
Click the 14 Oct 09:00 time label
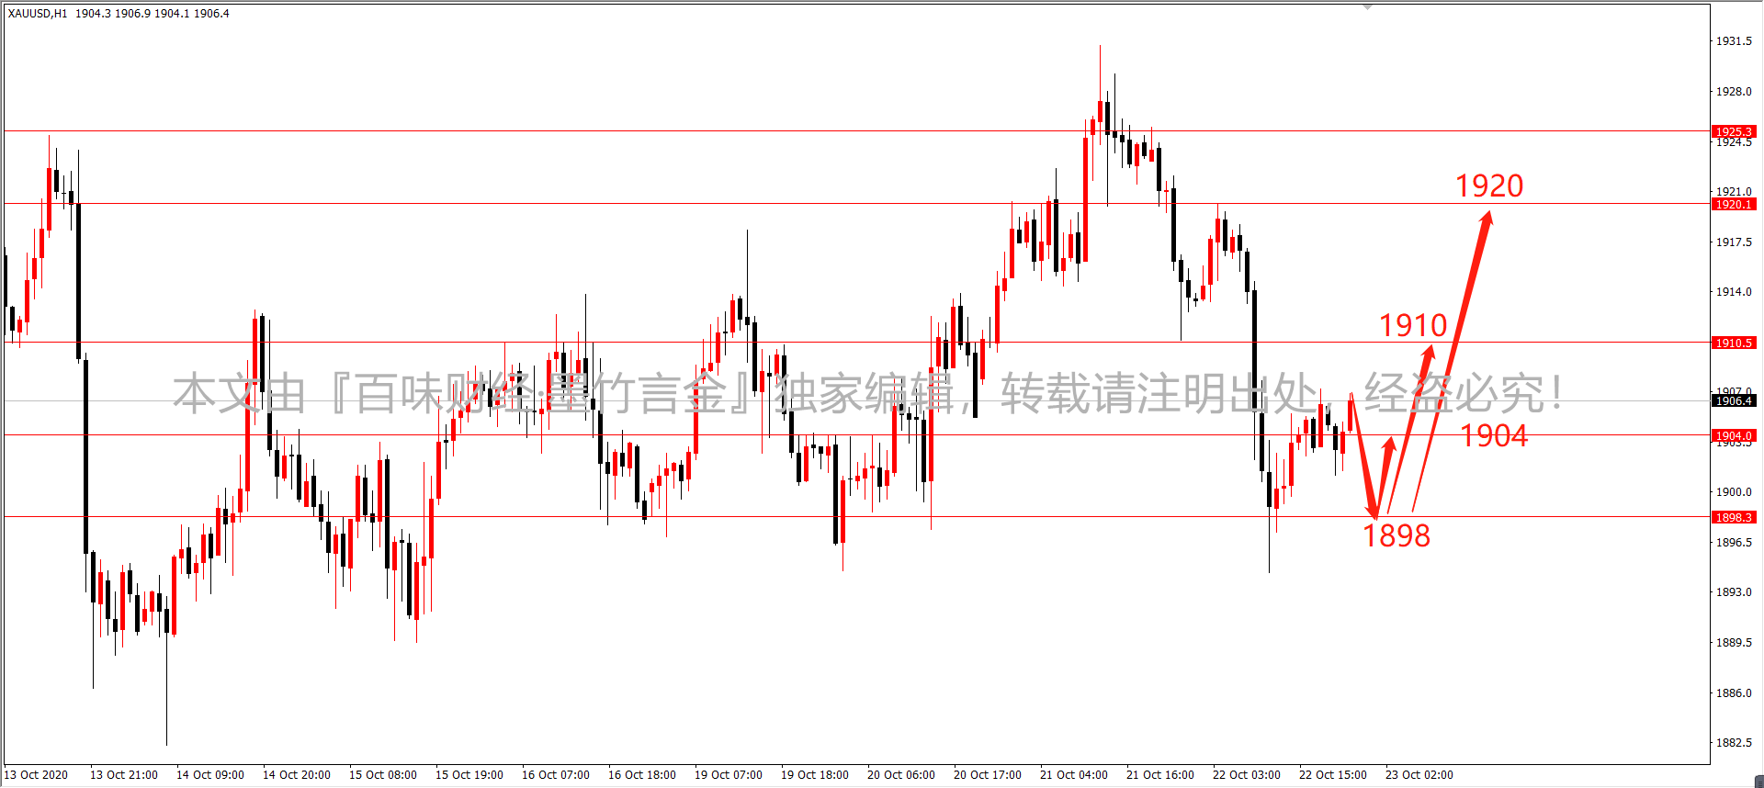210,775
